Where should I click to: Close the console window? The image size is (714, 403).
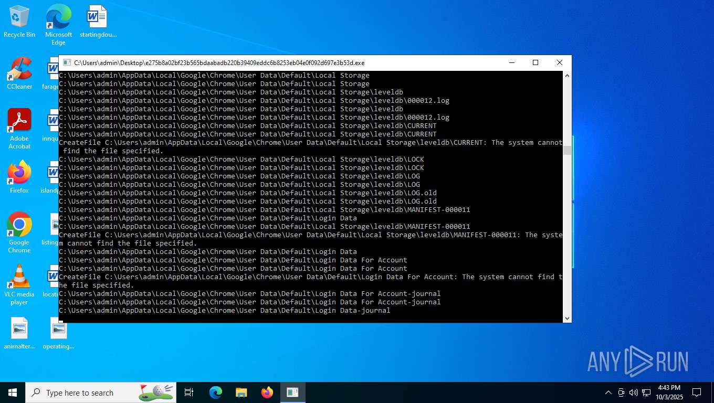point(560,62)
